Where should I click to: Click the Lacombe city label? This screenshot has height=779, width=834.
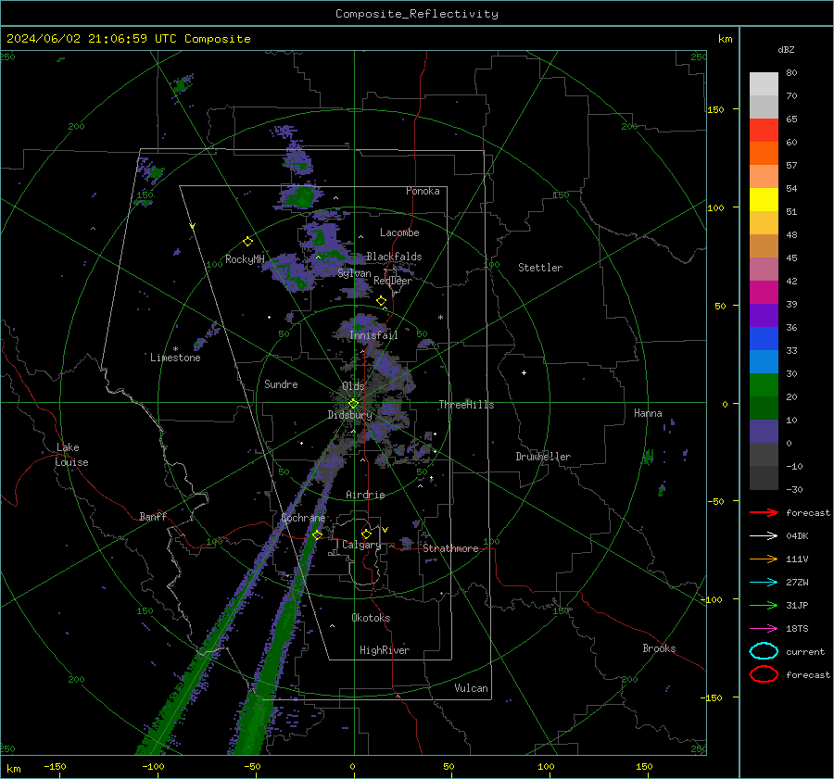(x=399, y=232)
